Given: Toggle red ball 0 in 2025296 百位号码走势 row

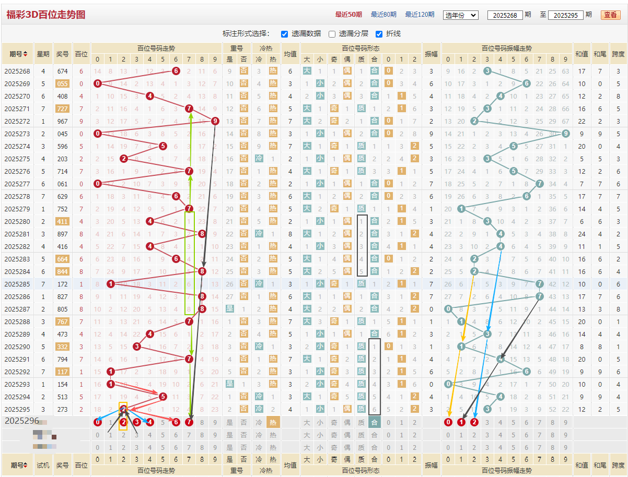Looking at the screenshot, I should [98, 422].
